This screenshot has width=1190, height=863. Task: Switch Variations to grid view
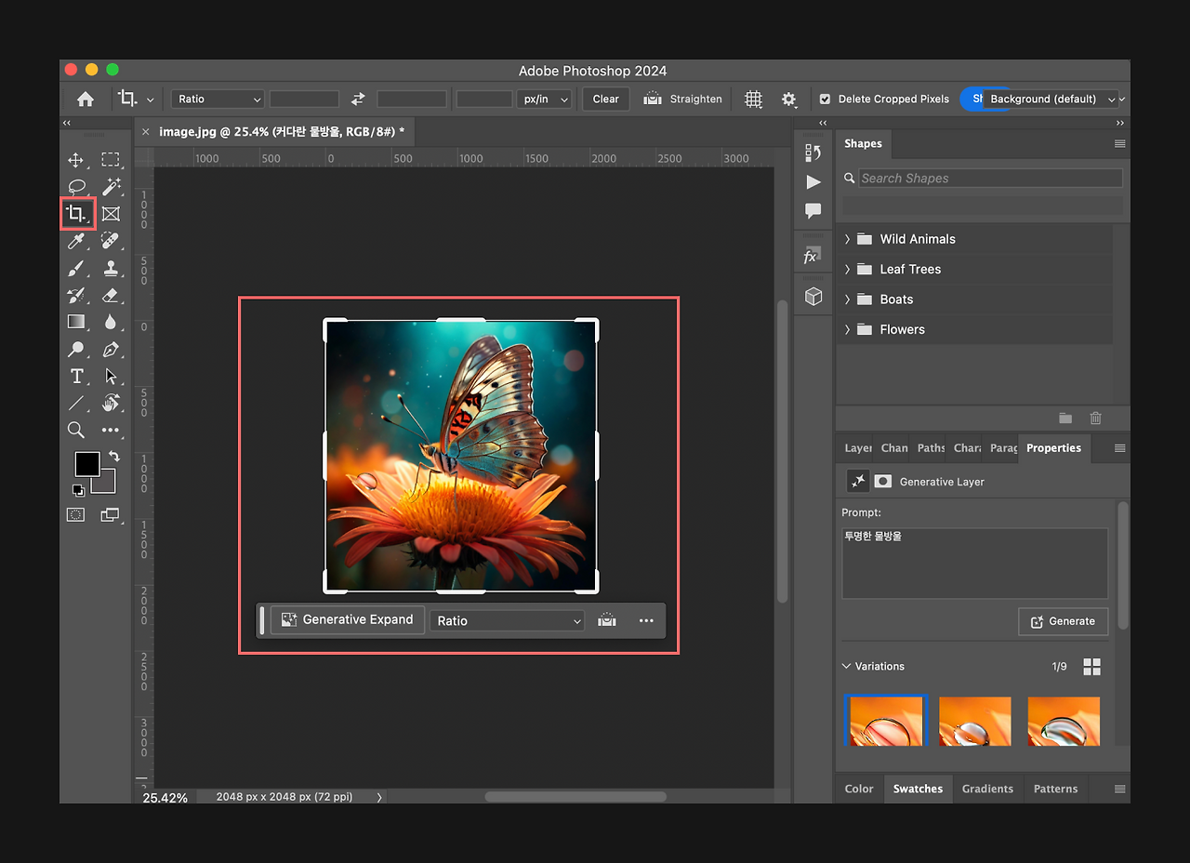pos(1092,667)
